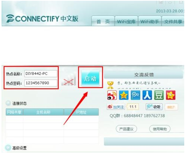Click the Sina Weibo share icon
188x153 pixels.
coord(112,95)
